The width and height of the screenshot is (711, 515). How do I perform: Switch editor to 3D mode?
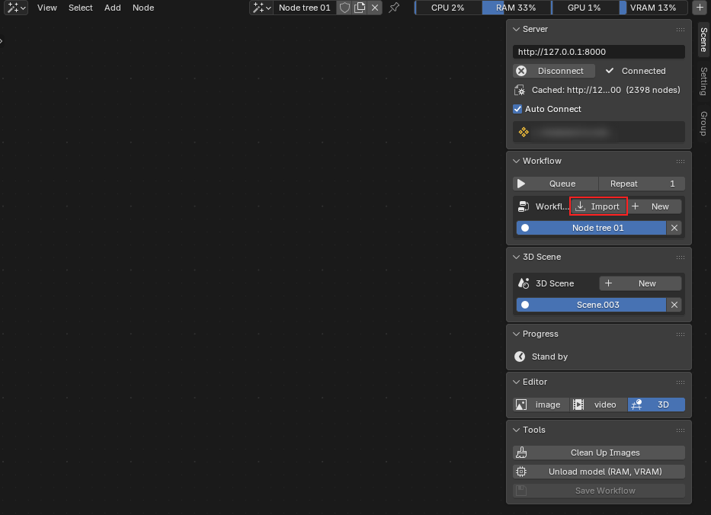coord(656,405)
